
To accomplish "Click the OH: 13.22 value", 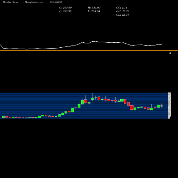I will tap(123, 11).
